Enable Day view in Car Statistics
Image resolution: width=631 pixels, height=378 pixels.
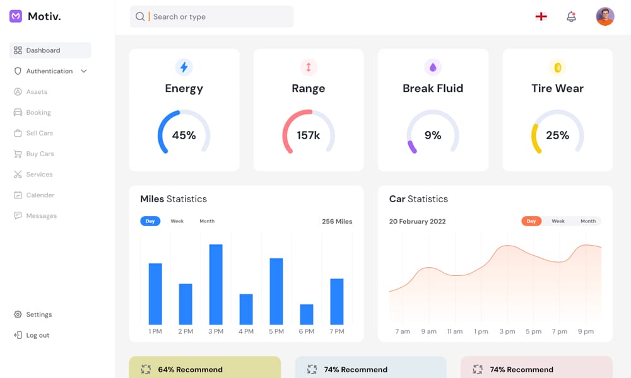click(x=532, y=221)
